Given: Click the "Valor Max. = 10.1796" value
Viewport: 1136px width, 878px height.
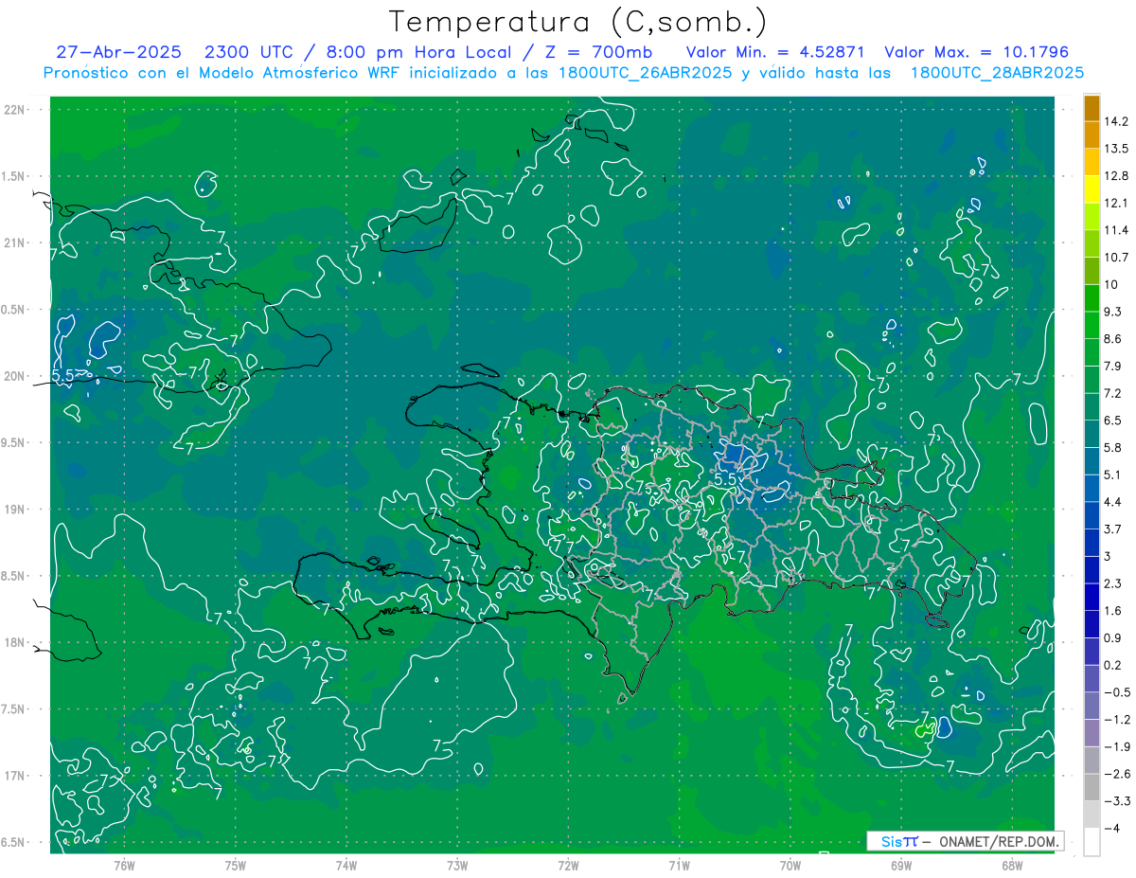Looking at the screenshot, I should [977, 52].
